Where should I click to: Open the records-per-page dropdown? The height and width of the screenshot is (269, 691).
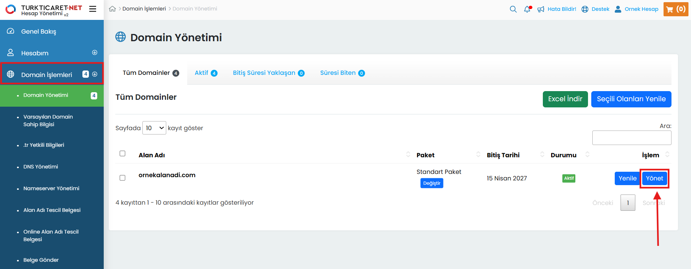point(154,128)
